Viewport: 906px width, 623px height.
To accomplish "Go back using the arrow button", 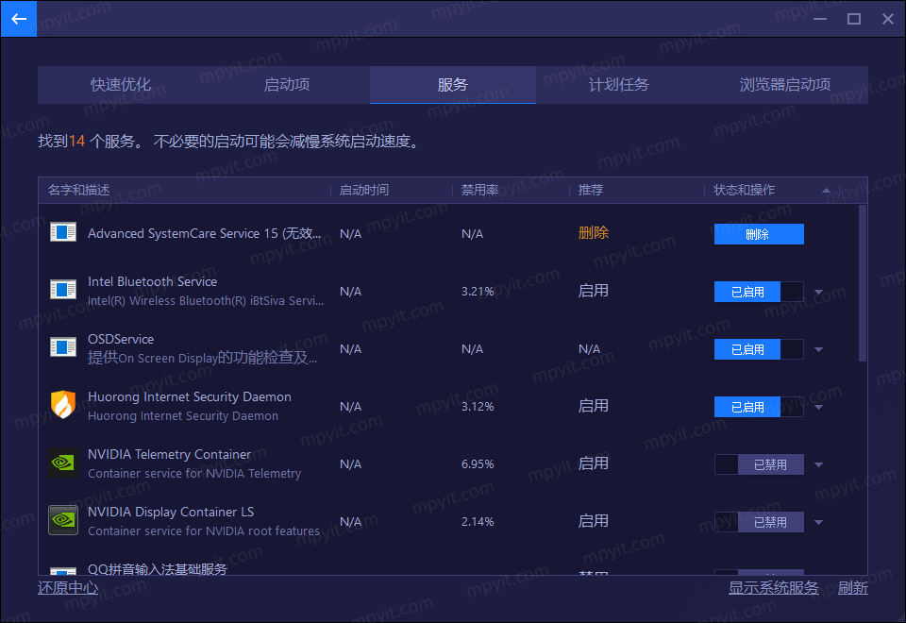I will pyautogui.click(x=19, y=19).
